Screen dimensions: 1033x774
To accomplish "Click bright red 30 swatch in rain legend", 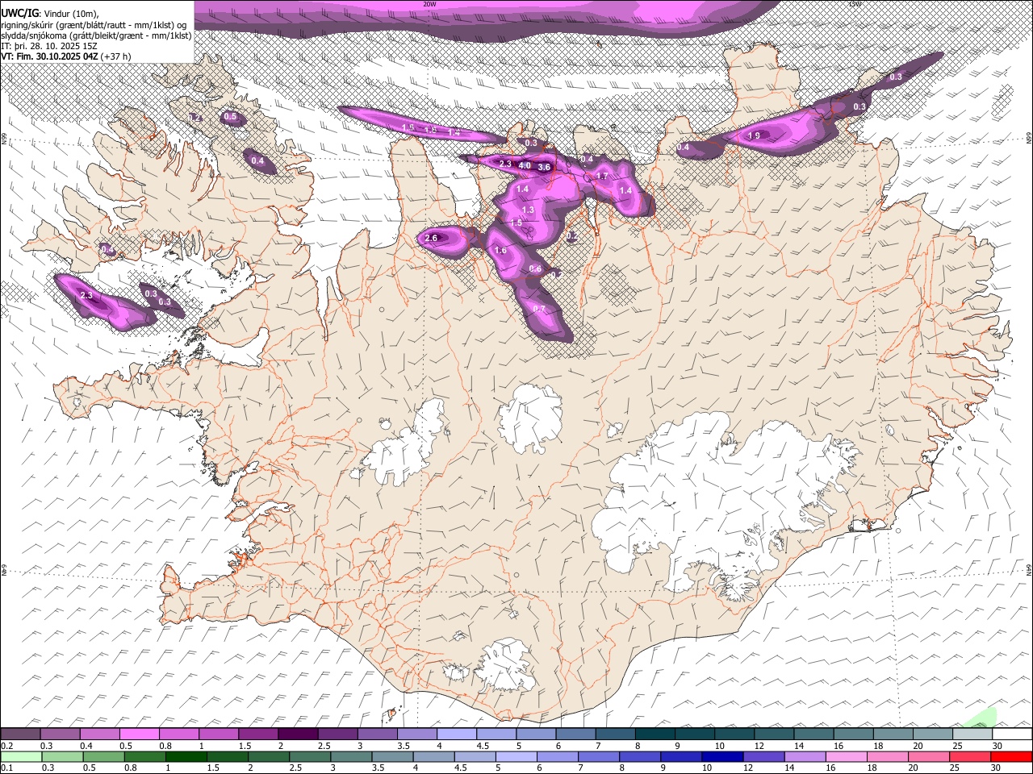I will (x=1011, y=756).
